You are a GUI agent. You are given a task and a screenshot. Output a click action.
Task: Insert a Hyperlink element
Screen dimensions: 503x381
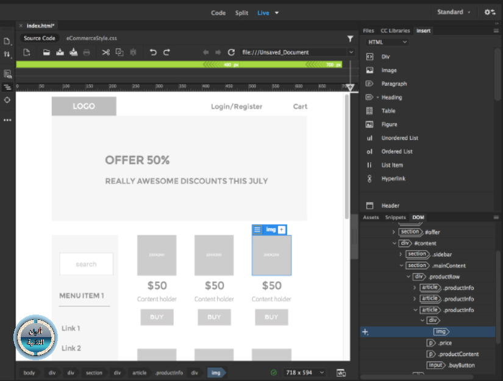[x=393, y=179]
